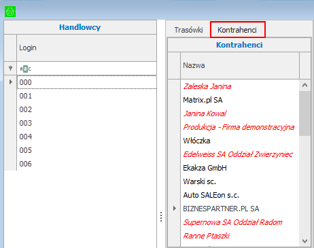
Task: Select contractor Ekakza GmbH
Action: tap(240, 168)
